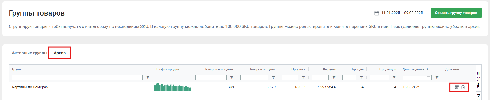
Task: Open filter icon for Бренды column
Action: coord(361,78)
